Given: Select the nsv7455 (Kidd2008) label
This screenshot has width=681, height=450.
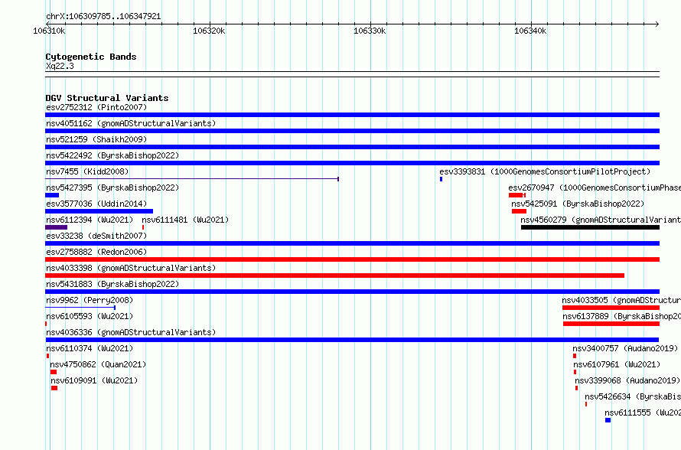Looking at the screenshot, I should tap(87, 171).
